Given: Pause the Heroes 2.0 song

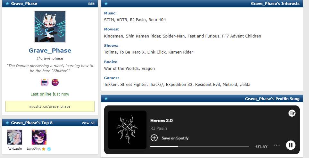Looking at the screenshot, I should (290, 145).
